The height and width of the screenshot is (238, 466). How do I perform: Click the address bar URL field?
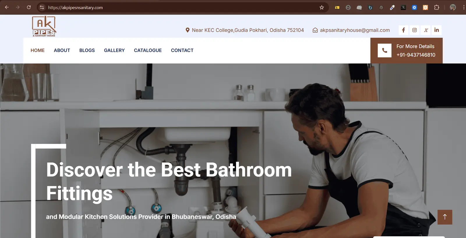[x=181, y=8]
